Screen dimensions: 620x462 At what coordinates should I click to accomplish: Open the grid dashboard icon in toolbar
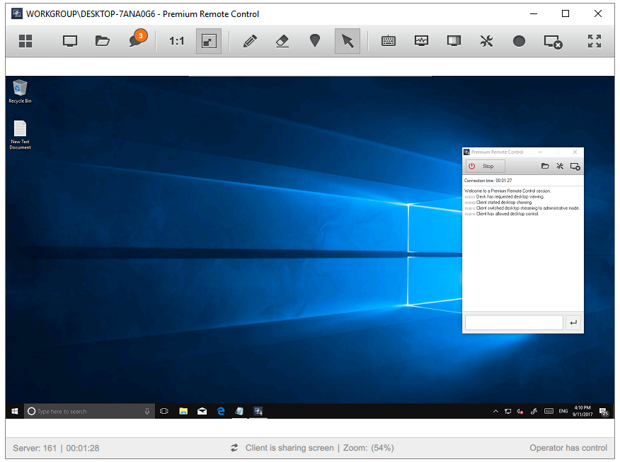[x=25, y=41]
